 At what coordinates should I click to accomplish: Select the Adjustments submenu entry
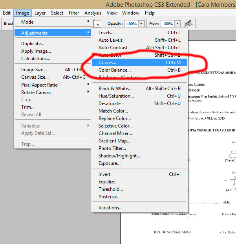(53, 33)
